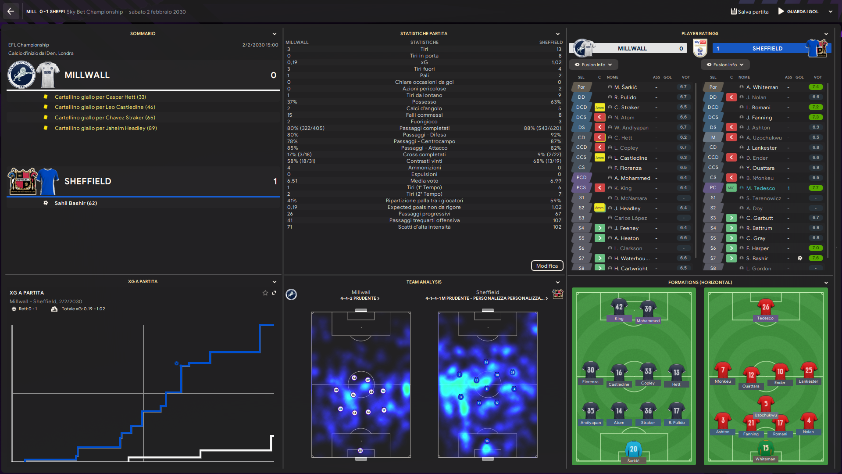The width and height of the screenshot is (842, 474).
Task: Open the FORMATIONS (HORIZONTAL) panel dropdown
Action: click(826, 283)
